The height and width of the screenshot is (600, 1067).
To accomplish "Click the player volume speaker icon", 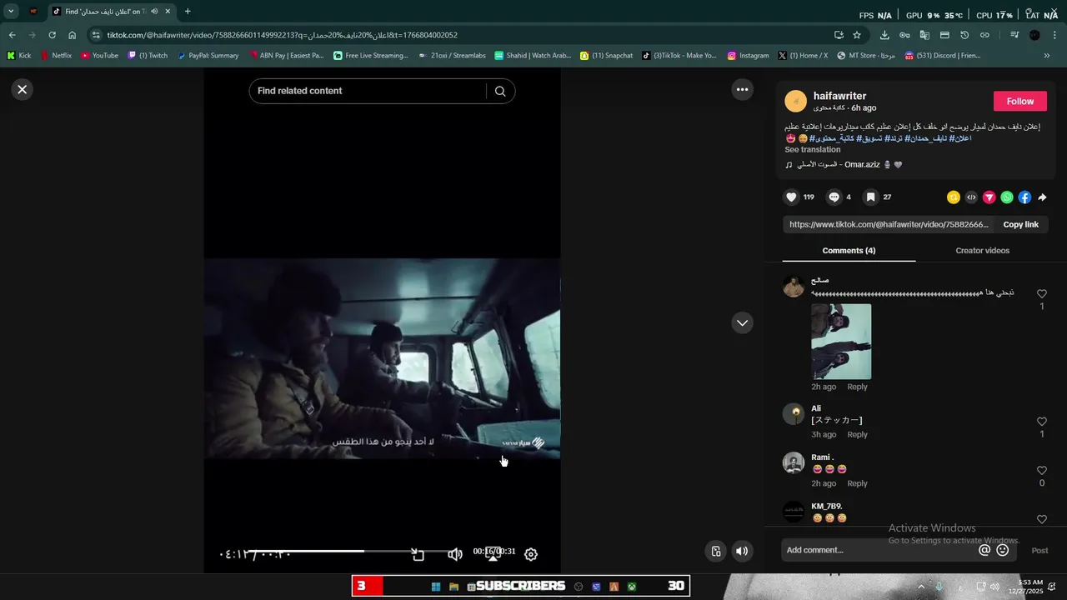I will (x=455, y=554).
